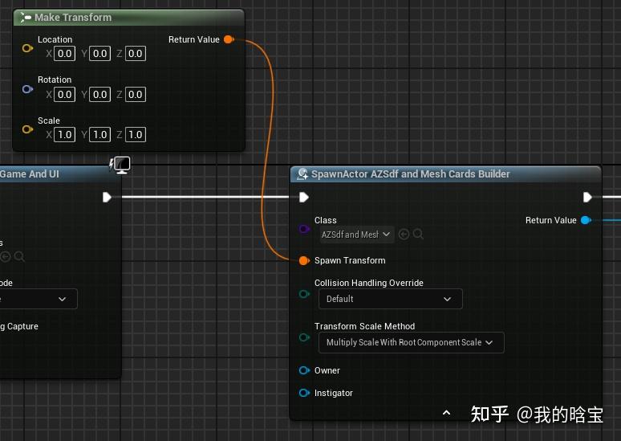The width and height of the screenshot is (621, 441).
Task: Open the AZSdf and Mesh class dropdown
Action: pos(356,235)
